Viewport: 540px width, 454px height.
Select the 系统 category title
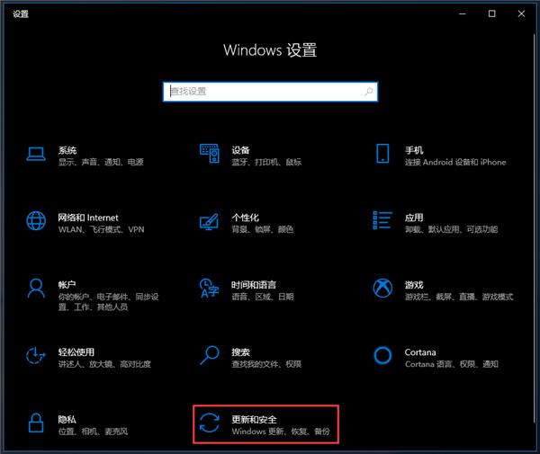67,150
